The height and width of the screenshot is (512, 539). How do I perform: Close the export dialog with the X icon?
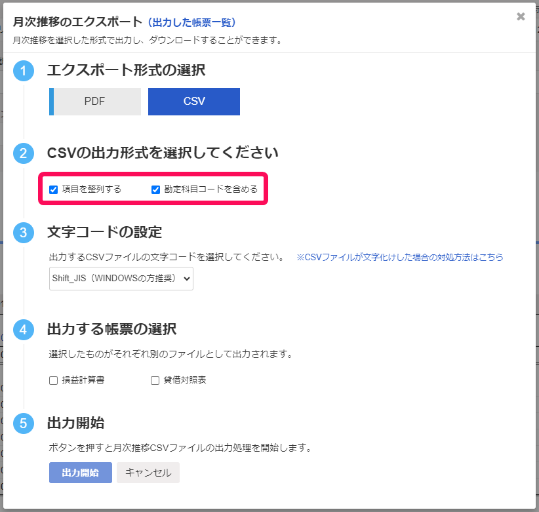[521, 16]
